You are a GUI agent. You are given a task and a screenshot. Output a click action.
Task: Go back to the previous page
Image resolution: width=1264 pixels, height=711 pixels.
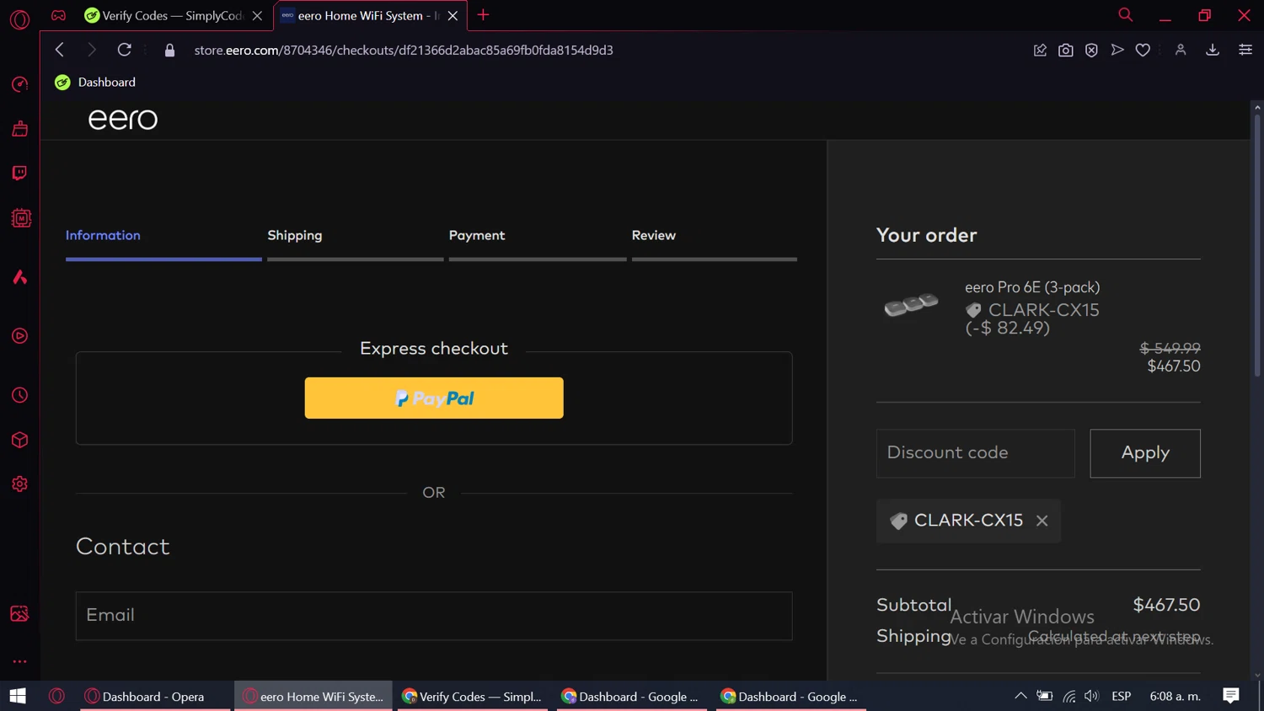(59, 50)
